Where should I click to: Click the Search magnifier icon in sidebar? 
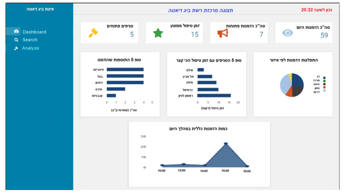tap(16, 40)
